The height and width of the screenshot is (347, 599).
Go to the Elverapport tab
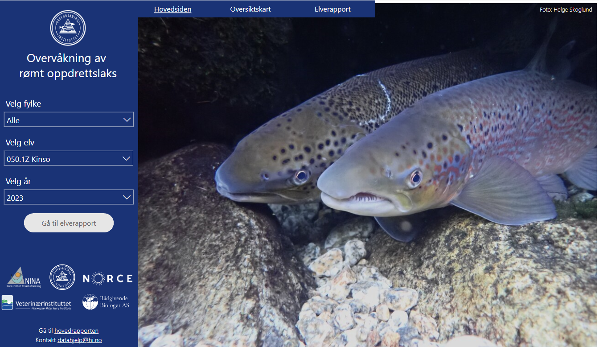click(x=332, y=9)
